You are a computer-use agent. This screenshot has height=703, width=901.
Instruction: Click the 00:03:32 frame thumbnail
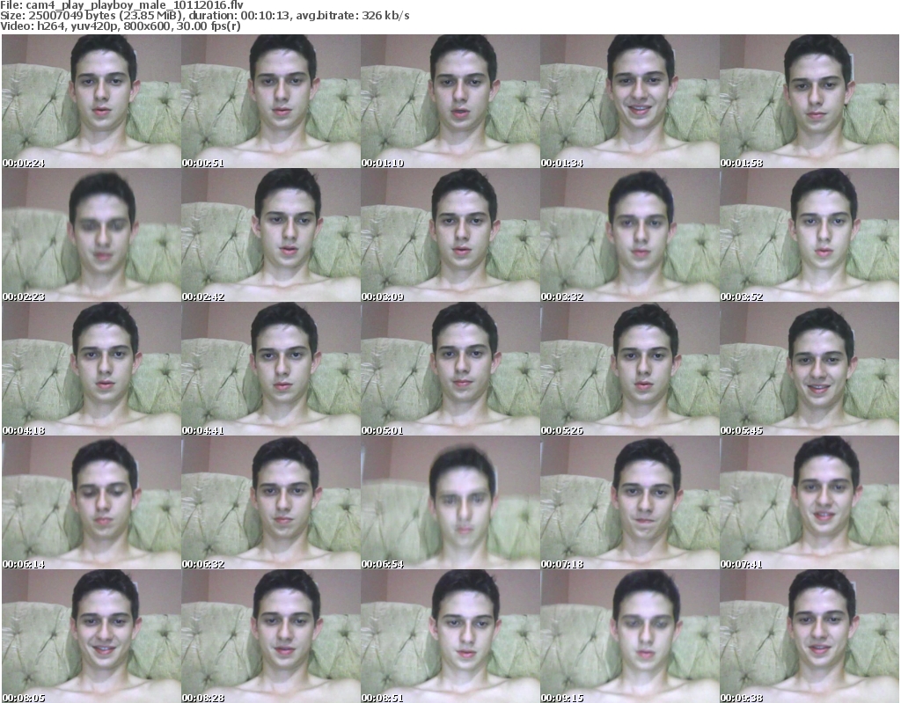629,235
